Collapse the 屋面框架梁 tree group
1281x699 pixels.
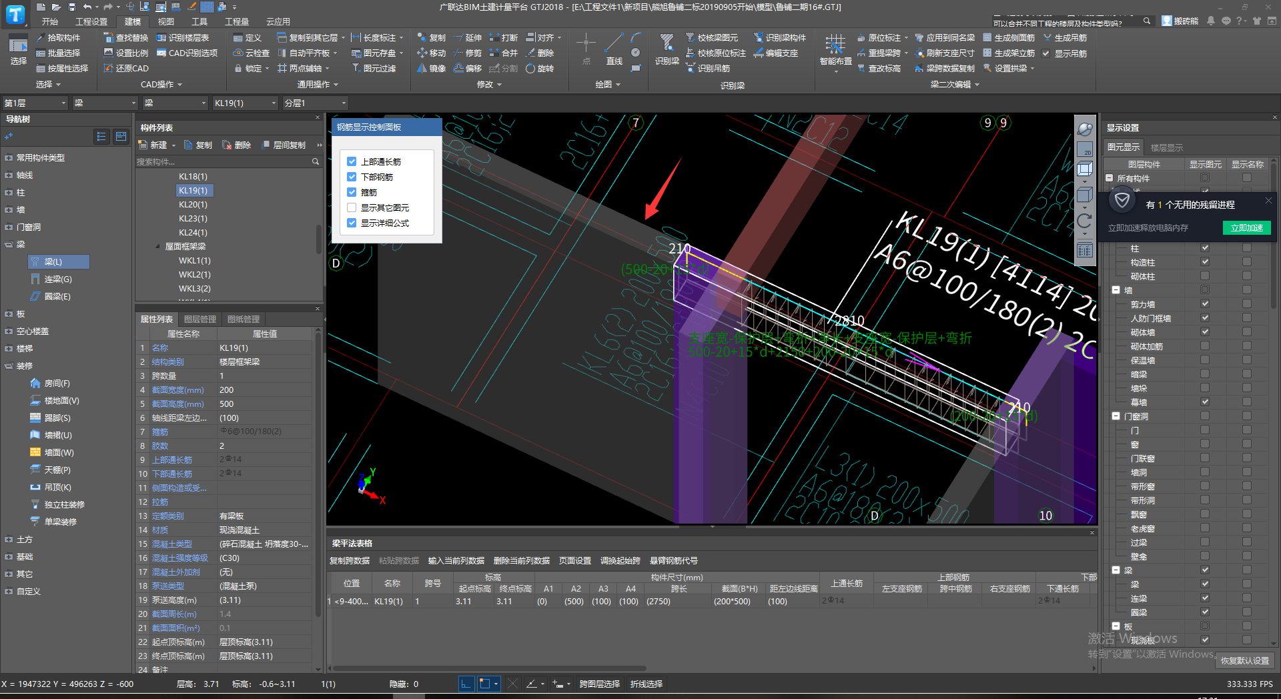pyautogui.click(x=158, y=247)
